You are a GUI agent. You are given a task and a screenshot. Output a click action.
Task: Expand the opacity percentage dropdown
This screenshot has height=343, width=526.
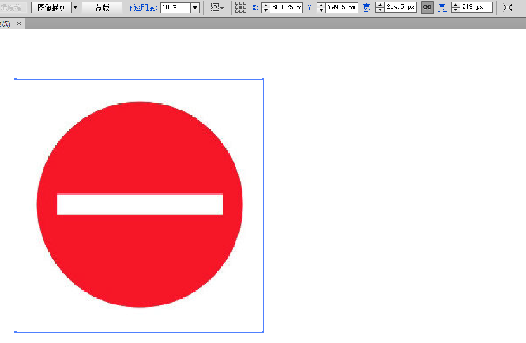[194, 8]
